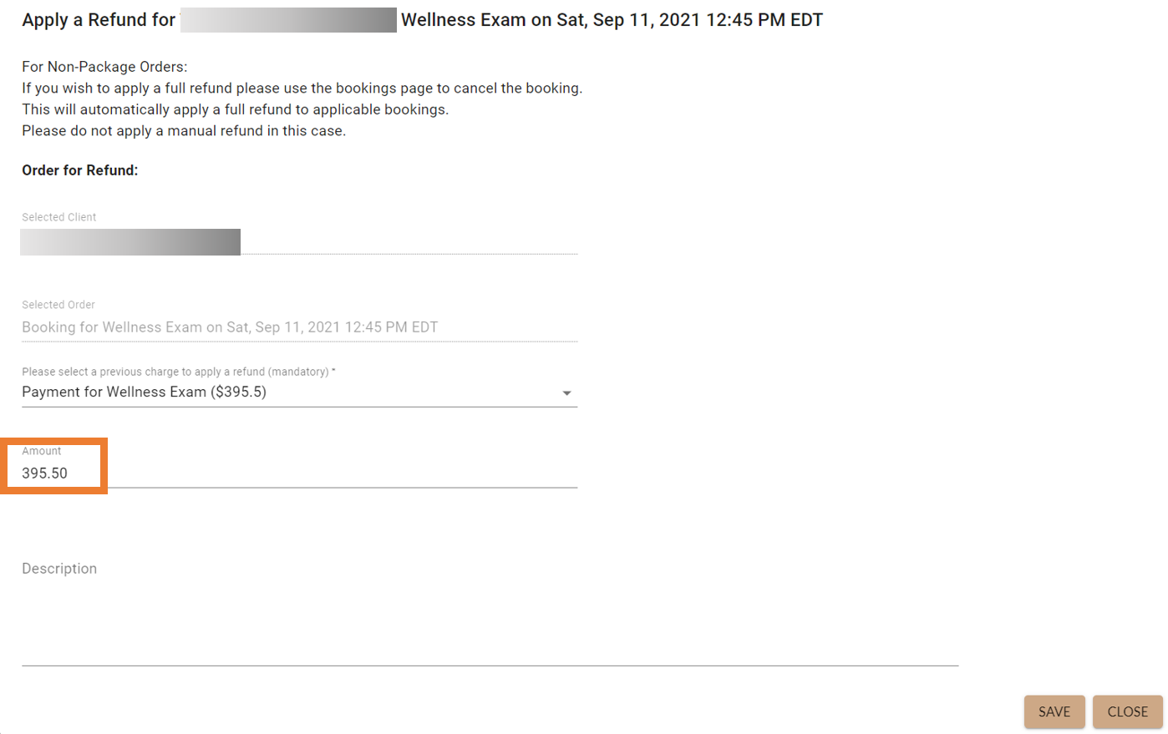Expand the previous charge dropdown arrow
Image resolution: width=1168 pixels, height=734 pixels.
tap(566, 393)
